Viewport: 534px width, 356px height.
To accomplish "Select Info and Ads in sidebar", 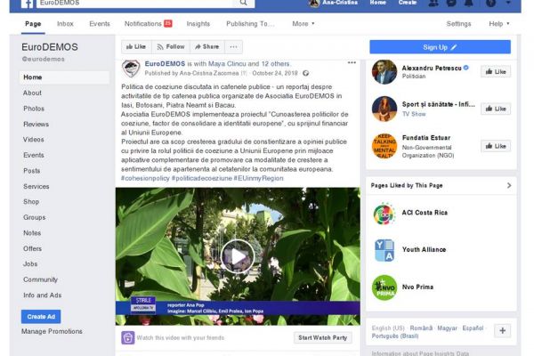I will pos(42,295).
